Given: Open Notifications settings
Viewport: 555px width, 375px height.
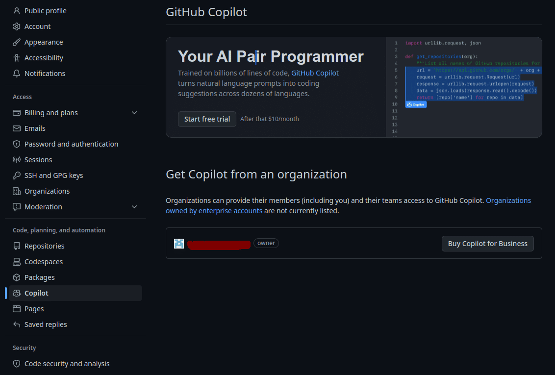Looking at the screenshot, I should click(76, 73).
